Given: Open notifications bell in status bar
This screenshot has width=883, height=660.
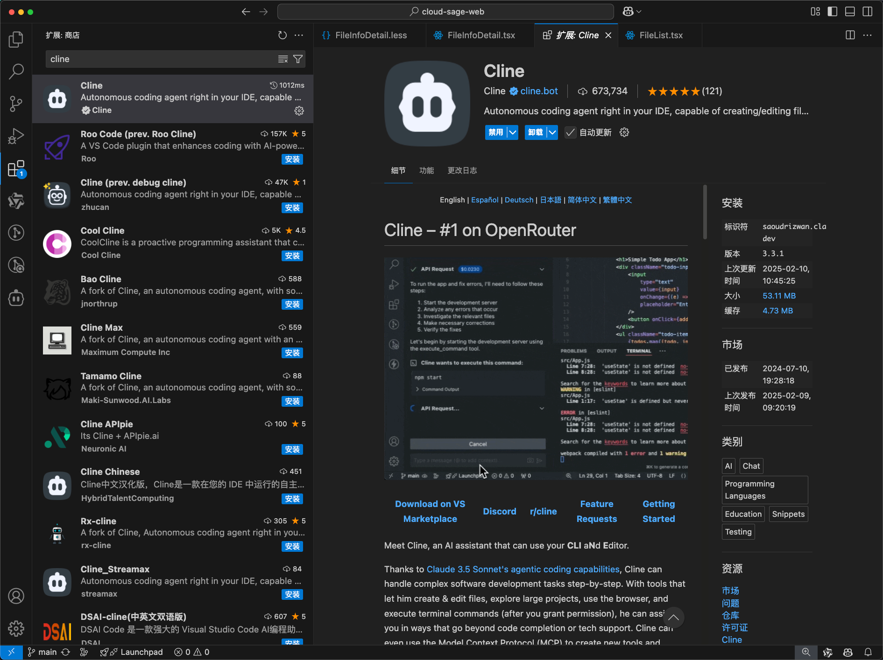Looking at the screenshot, I should [868, 652].
